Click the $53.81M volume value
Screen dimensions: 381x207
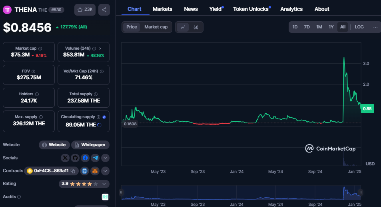tap(74, 55)
